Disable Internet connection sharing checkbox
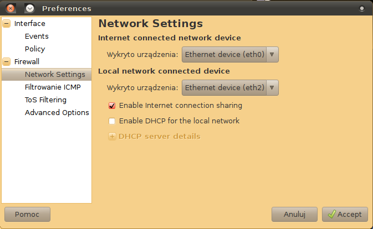Screen dimensions: 373x229 (112, 105)
